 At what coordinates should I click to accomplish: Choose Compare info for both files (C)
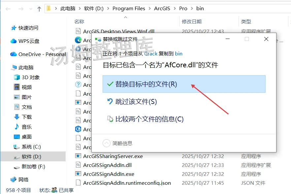pos(145,119)
